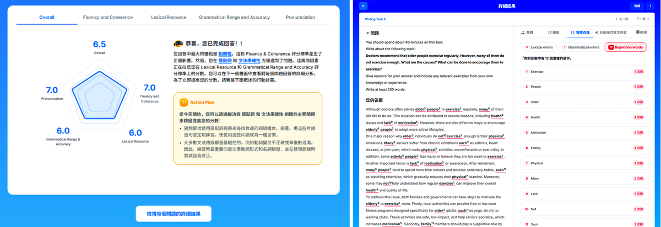Image resolution: width=661 pixels, height=227 pixels.
Task: Click the congratulations emoji icon
Action: (178, 45)
